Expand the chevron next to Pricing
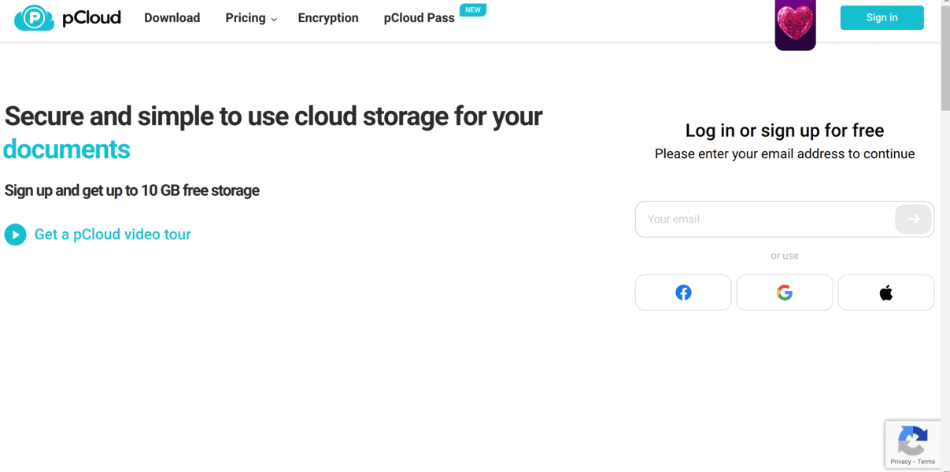Image resolution: width=950 pixels, height=472 pixels. tap(274, 20)
